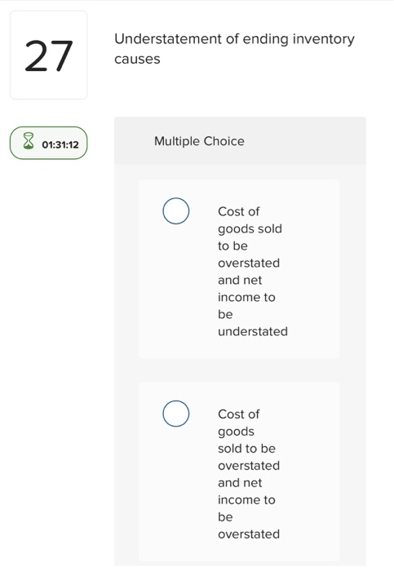
Task: Click 'income to' line in first option
Action: pos(246,298)
